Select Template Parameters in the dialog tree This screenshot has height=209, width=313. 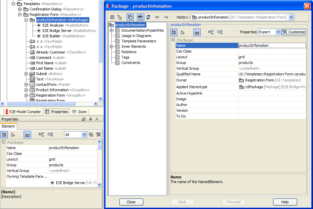pyautogui.click(x=139, y=41)
